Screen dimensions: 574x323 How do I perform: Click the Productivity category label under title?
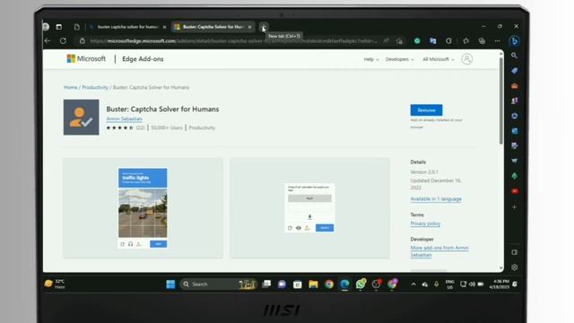(202, 127)
